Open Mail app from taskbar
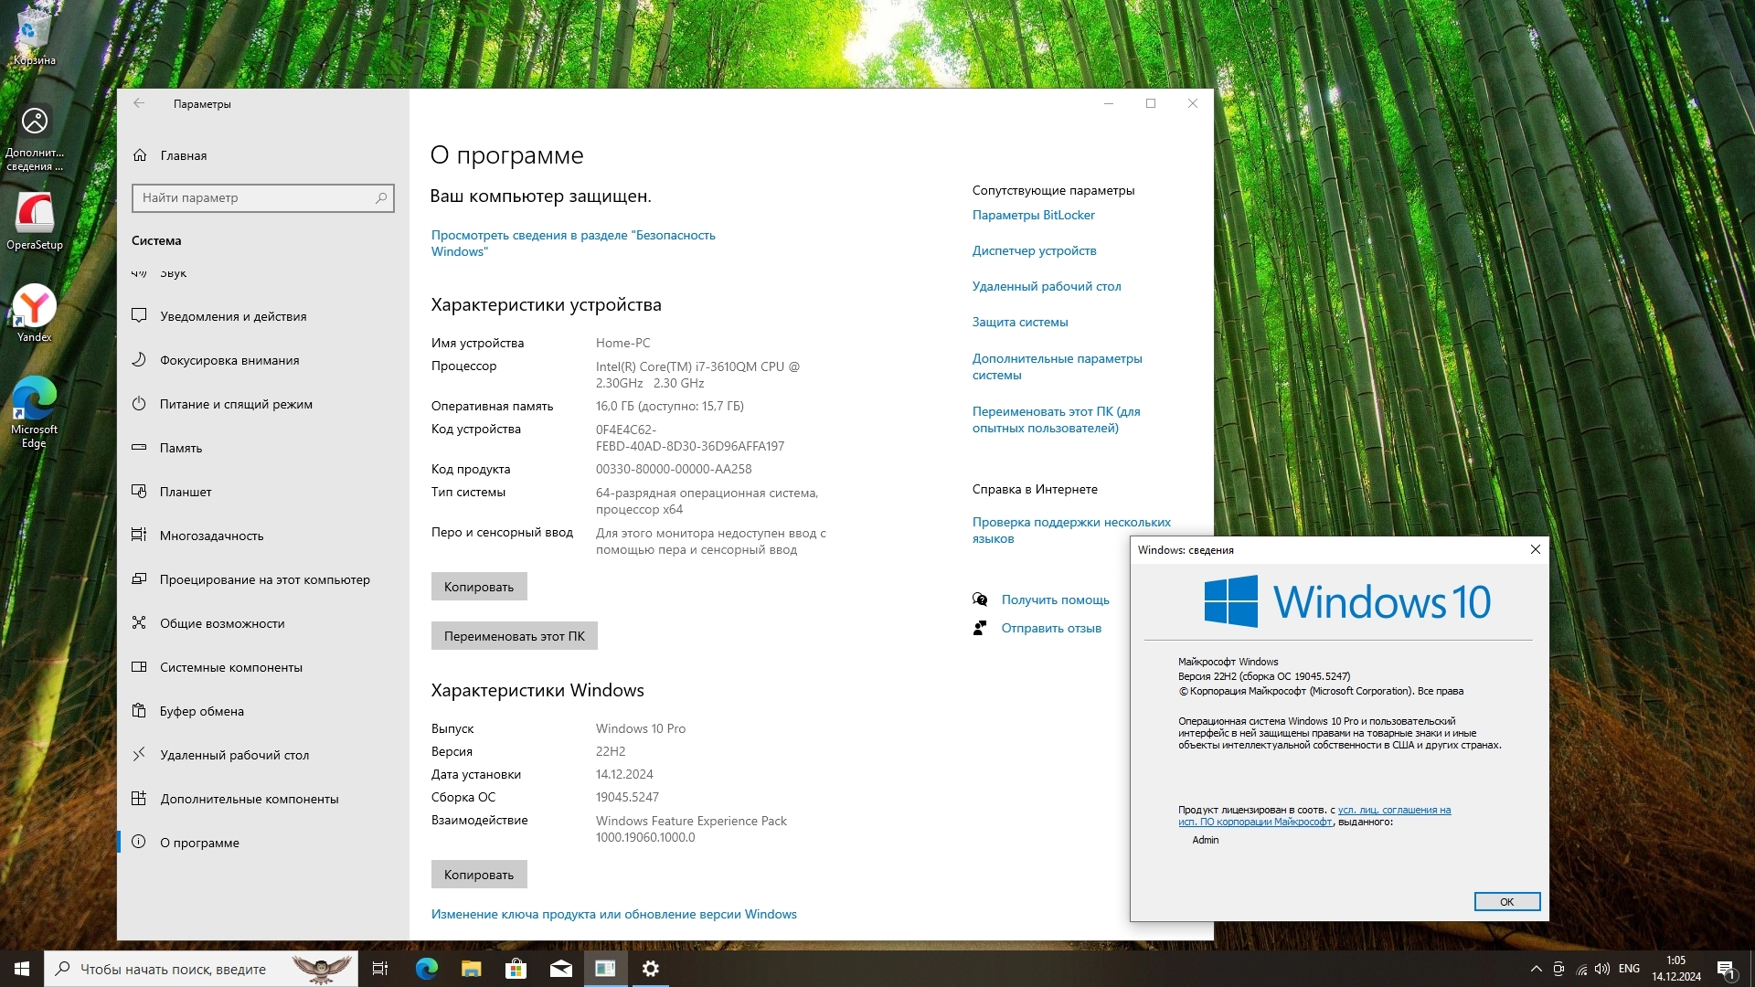Screen dimensions: 1755x987 tap(560, 969)
